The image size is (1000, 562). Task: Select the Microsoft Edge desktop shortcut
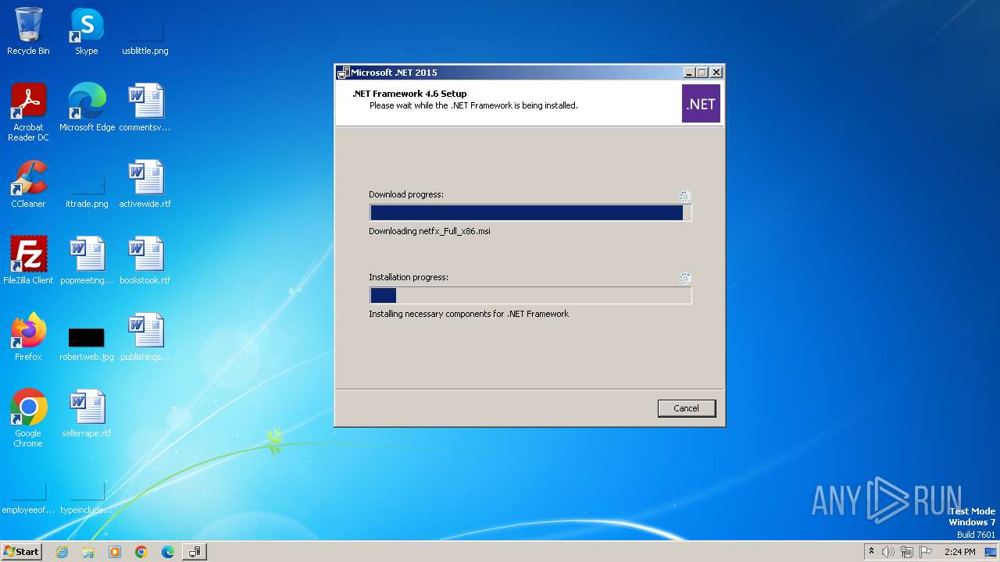(87, 108)
